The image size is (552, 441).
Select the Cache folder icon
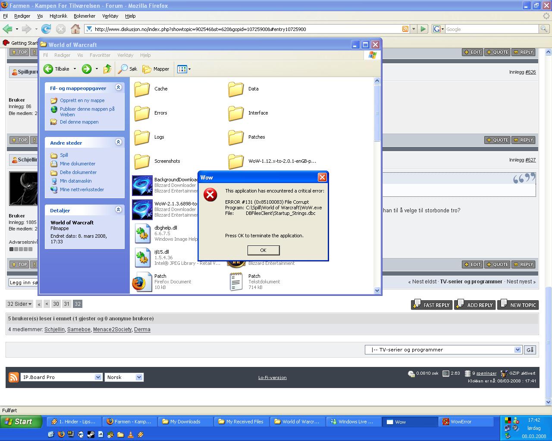pyautogui.click(x=142, y=89)
